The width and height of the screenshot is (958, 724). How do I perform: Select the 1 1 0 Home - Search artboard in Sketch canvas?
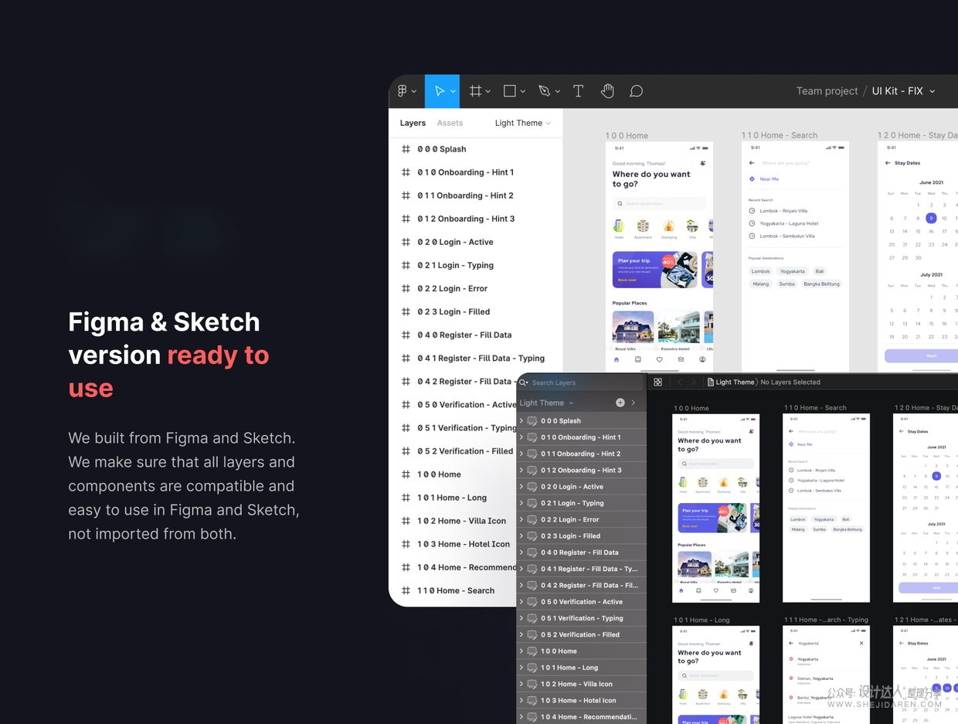(x=826, y=508)
